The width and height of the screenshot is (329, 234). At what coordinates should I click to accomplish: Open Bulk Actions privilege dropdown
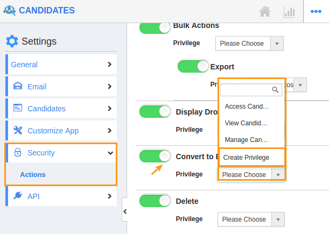tap(249, 44)
